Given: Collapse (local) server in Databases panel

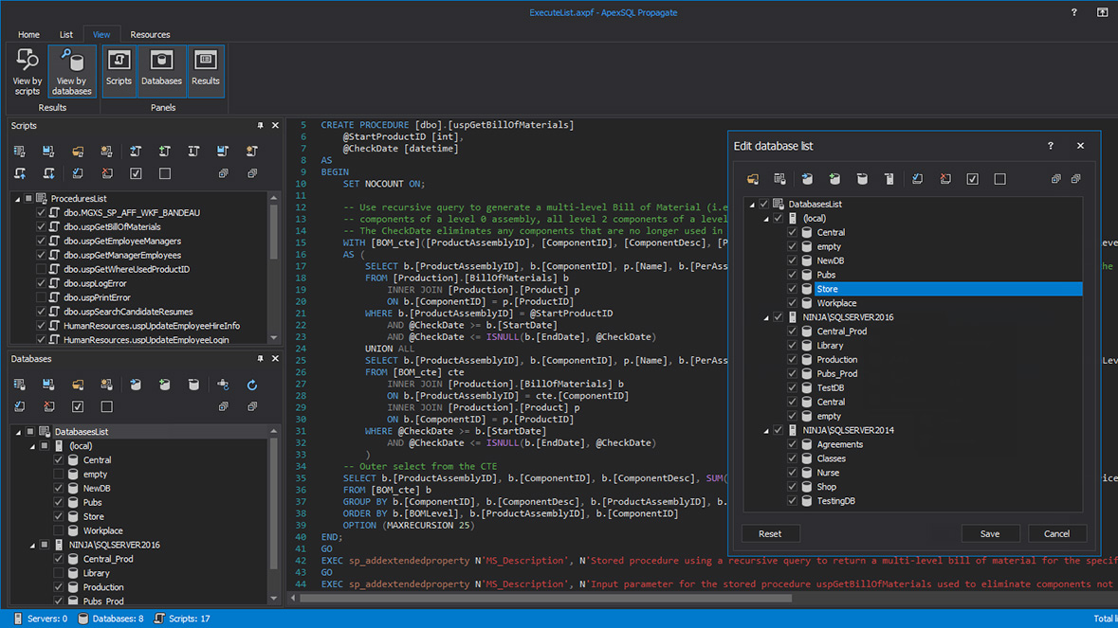Looking at the screenshot, I should click(31, 446).
